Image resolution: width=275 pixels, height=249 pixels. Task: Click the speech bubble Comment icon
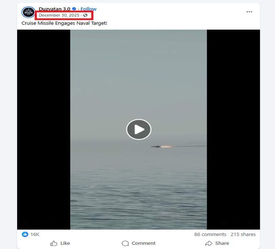click(x=125, y=243)
